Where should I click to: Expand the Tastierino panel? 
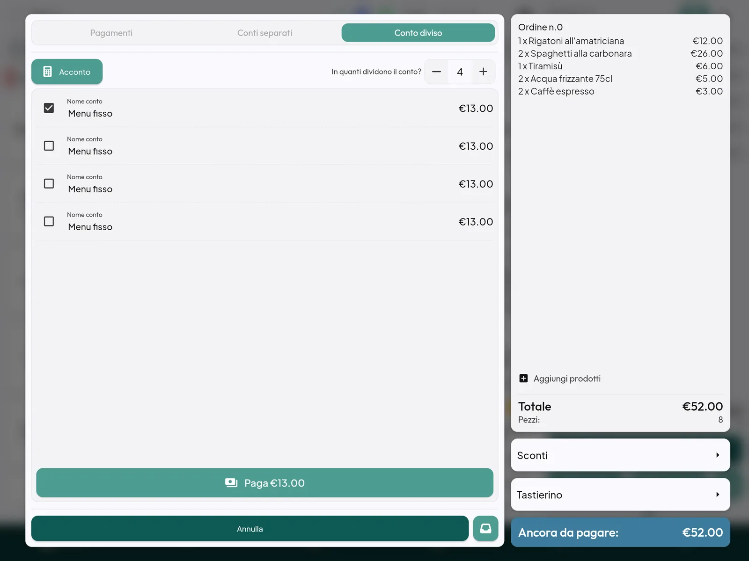[620, 495]
